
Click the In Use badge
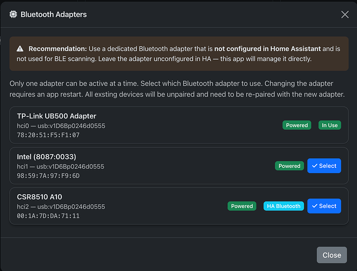(x=329, y=125)
